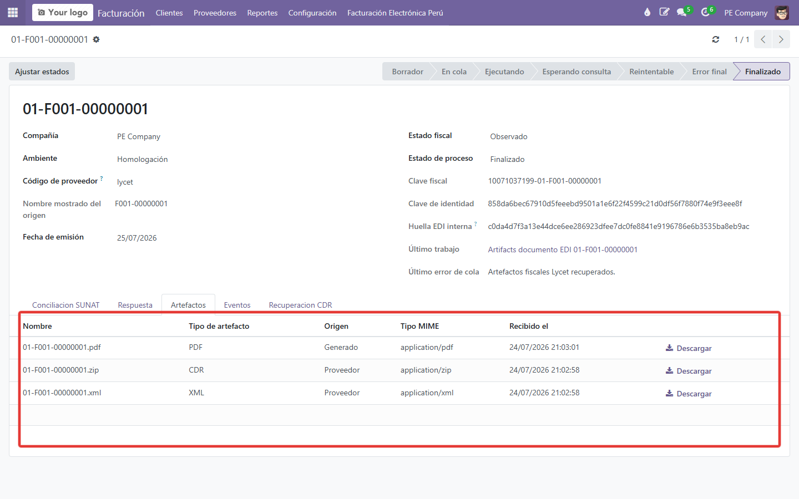Open activities clock icon with badge 6
The height and width of the screenshot is (499, 799).
(707, 12)
